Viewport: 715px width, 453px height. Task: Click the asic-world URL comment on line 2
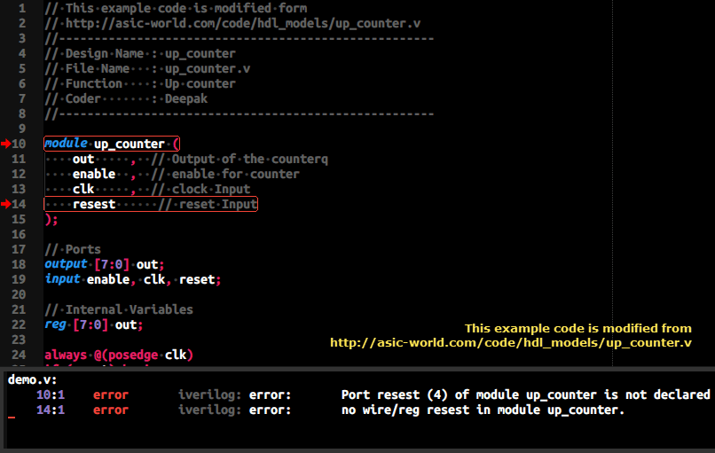coord(232,23)
